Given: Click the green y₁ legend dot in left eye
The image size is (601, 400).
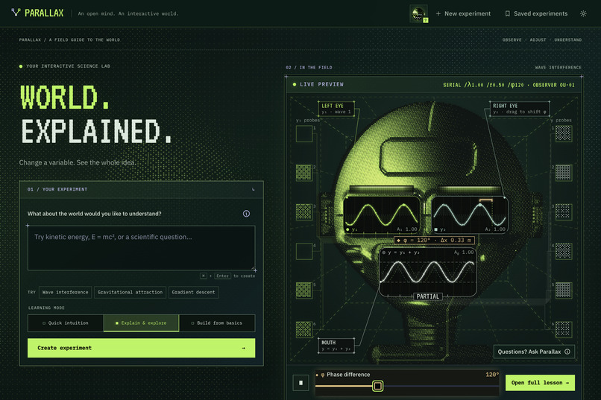Looking at the screenshot, I should [347, 229].
